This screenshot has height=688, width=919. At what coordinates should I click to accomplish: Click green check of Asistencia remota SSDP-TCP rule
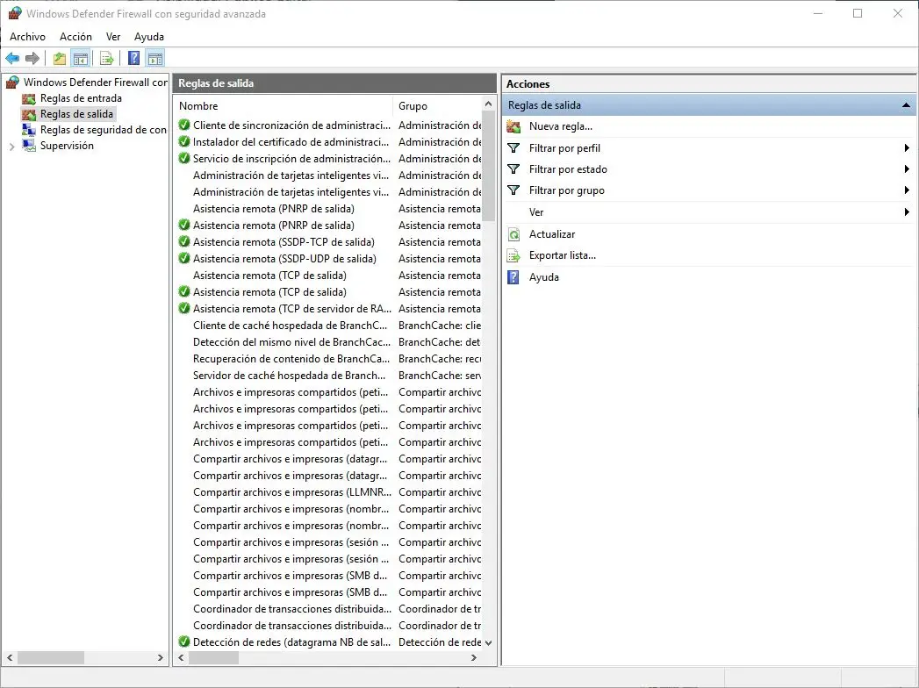(x=184, y=241)
